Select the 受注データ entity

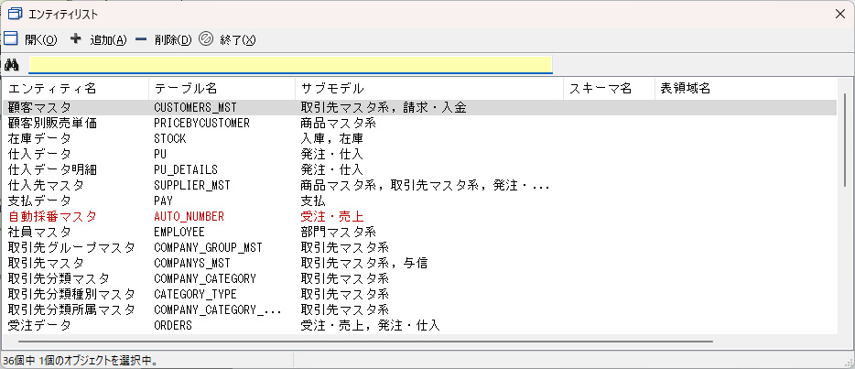coord(39,326)
